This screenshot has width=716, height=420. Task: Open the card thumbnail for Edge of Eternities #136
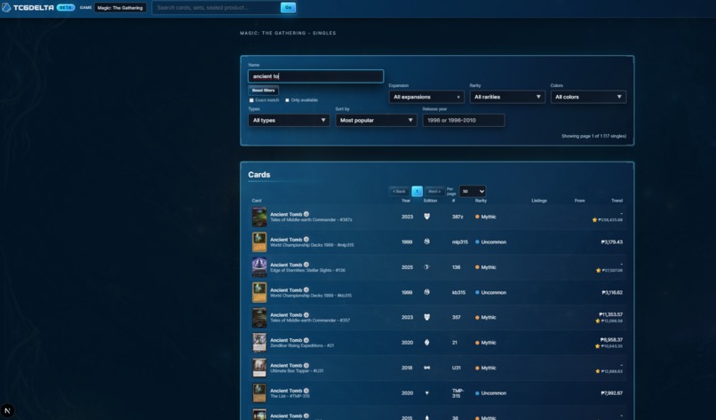(259, 267)
